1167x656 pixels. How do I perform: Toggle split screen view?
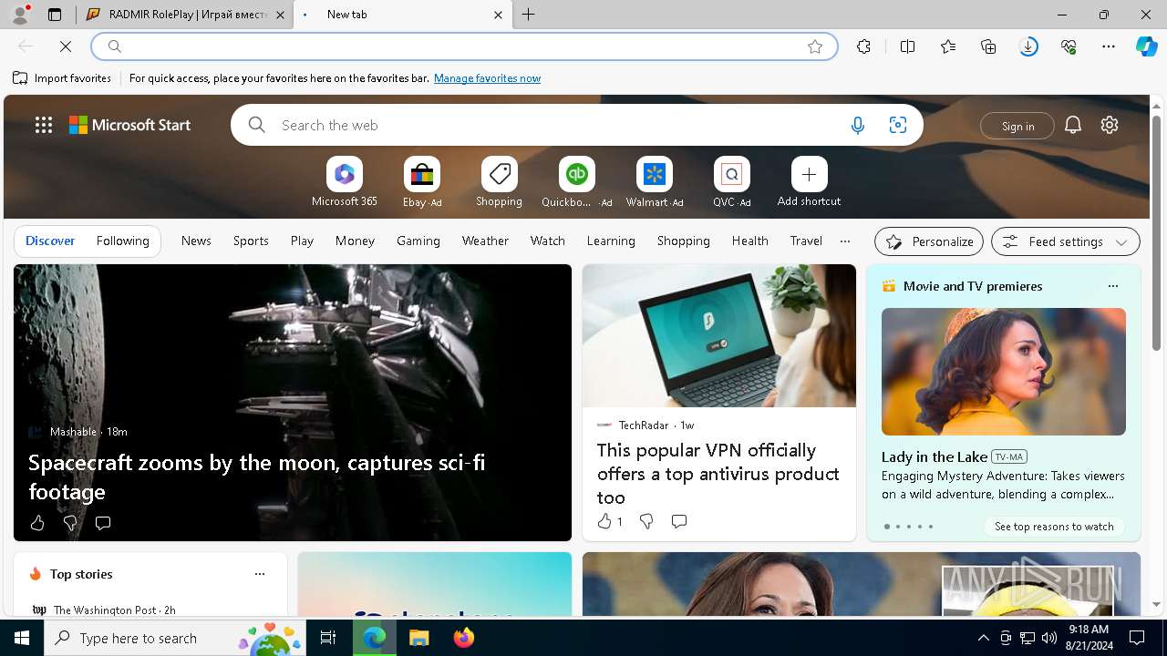point(907,46)
